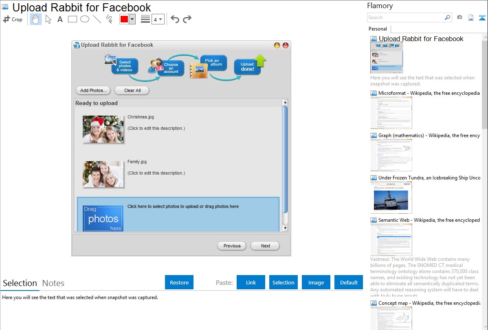488x330 pixels.
Task: Expand the line width dropdown
Action: (158, 19)
